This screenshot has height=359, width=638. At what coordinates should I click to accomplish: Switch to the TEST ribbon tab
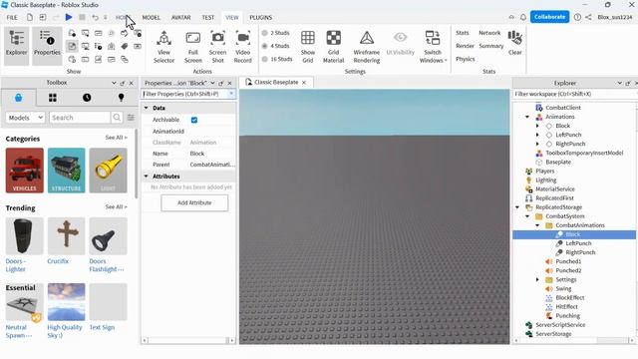click(208, 18)
